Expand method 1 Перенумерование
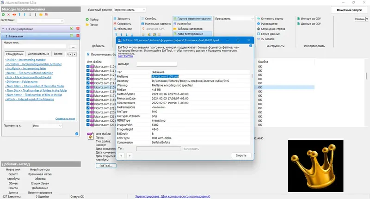The image size is (370, 199). coord(3,29)
